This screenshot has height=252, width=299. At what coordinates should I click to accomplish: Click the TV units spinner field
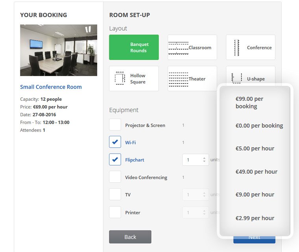pyautogui.click(x=193, y=195)
